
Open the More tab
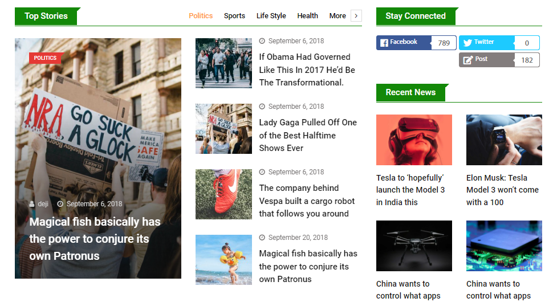pos(337,16)
